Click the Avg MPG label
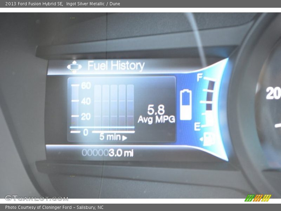This screenshot has height=211, width=281. point(156,120)
